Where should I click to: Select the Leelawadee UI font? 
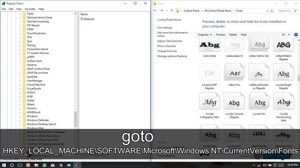[234, 48]
